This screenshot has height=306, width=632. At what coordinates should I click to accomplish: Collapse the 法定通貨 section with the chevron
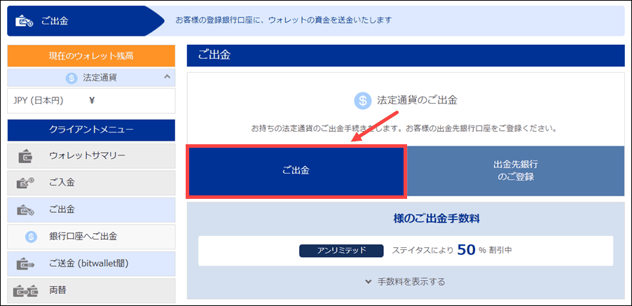click(x=167, y=76)
